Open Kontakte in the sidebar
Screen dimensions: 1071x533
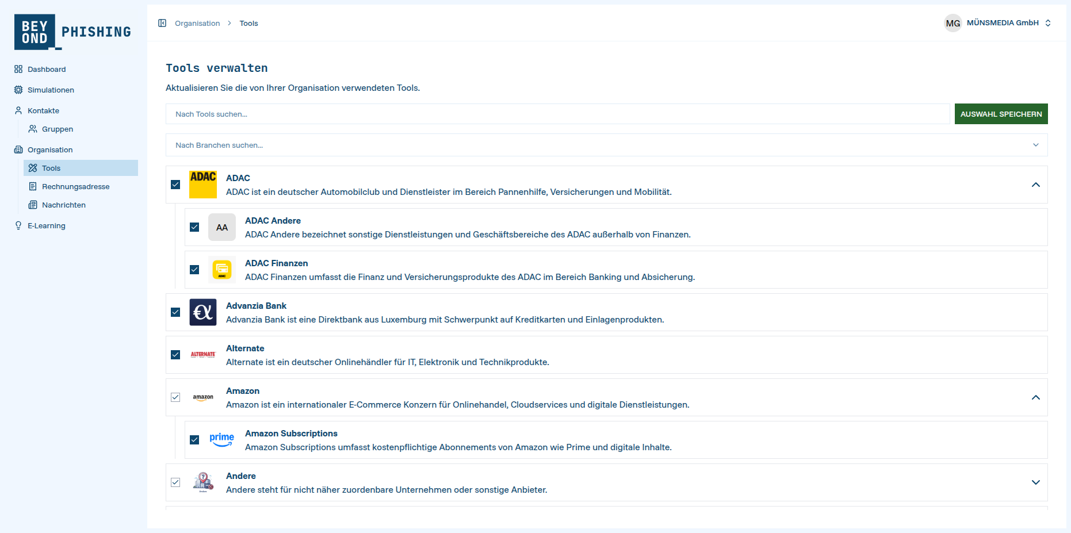(x=43, y=110)
